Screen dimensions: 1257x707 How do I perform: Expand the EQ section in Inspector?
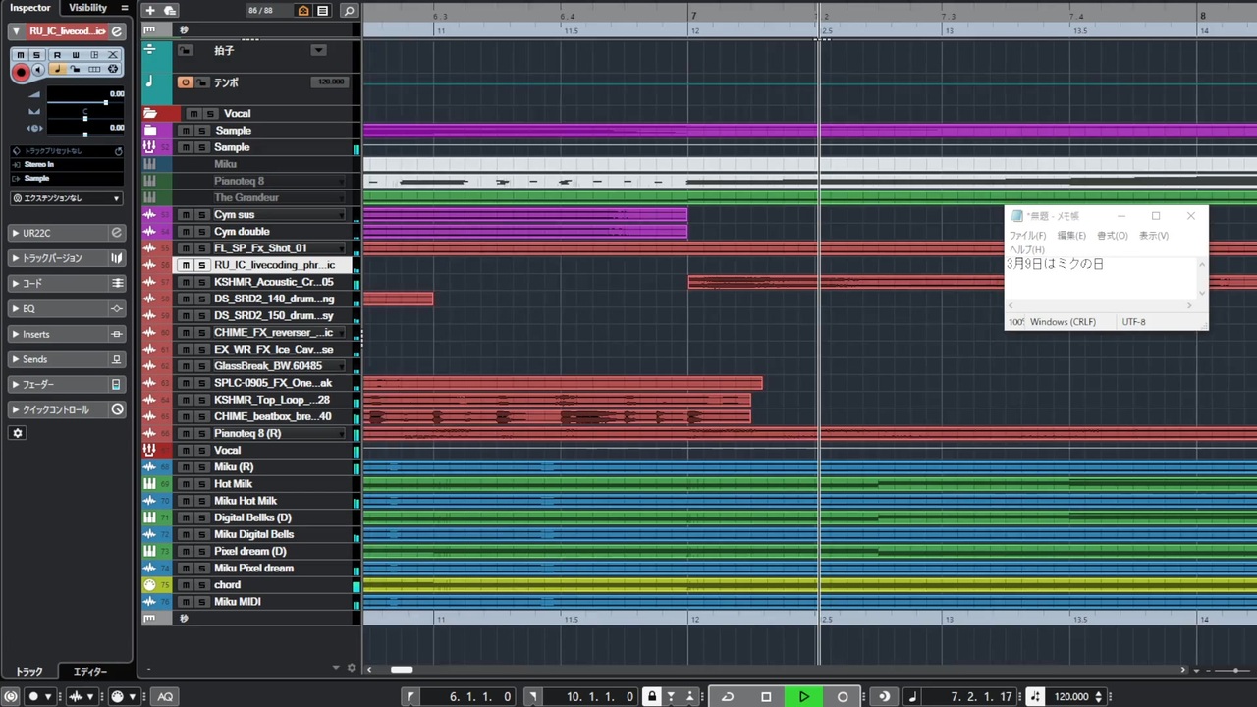[67, 308]
